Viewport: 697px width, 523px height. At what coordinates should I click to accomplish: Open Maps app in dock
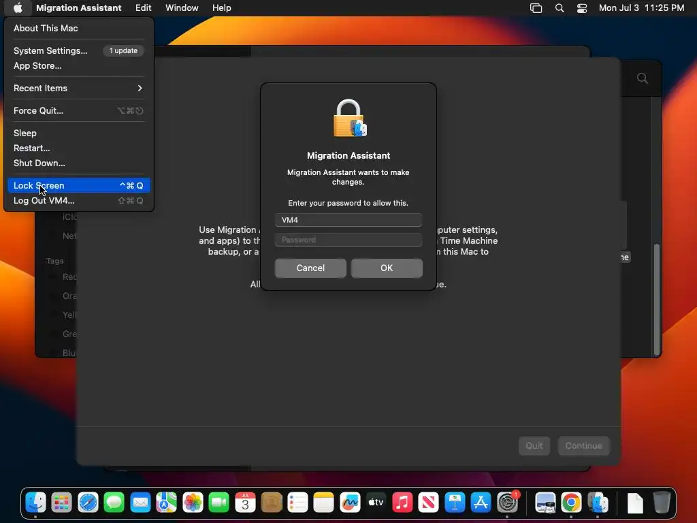[x=167, y=503]
